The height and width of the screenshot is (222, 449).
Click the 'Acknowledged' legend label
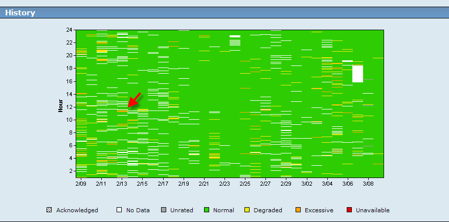77,210
